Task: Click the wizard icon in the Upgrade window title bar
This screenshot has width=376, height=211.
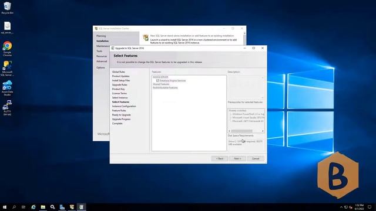Action: point(113,48)
